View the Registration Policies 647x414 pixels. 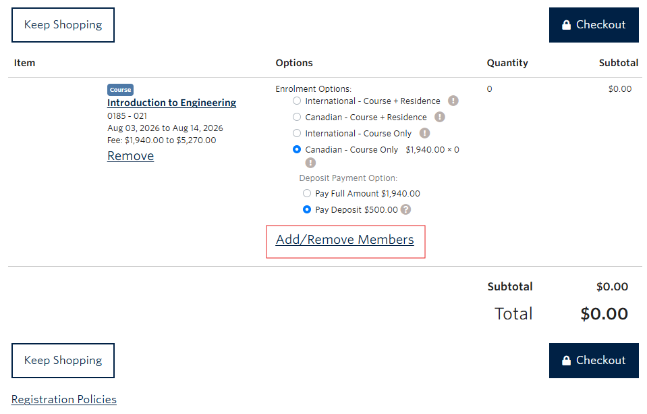point(63,399)
